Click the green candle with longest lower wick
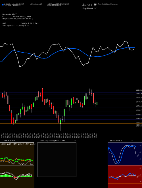 60,122
